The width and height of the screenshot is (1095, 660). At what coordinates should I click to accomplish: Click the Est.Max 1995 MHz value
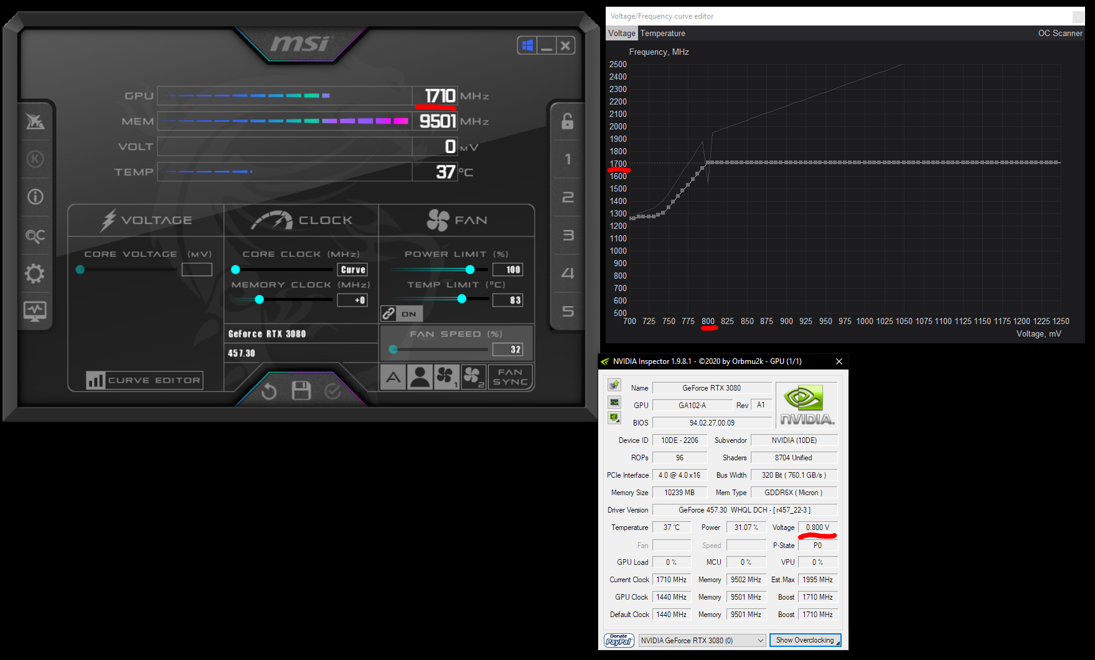coord(817,580)
